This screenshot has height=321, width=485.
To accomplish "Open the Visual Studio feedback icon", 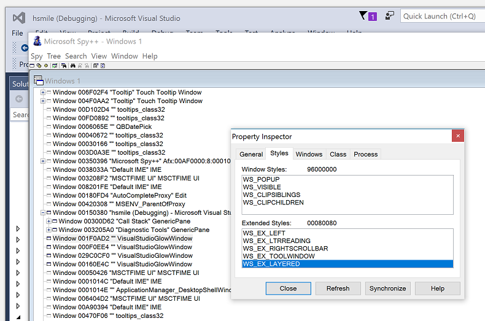I will point(390,16).
